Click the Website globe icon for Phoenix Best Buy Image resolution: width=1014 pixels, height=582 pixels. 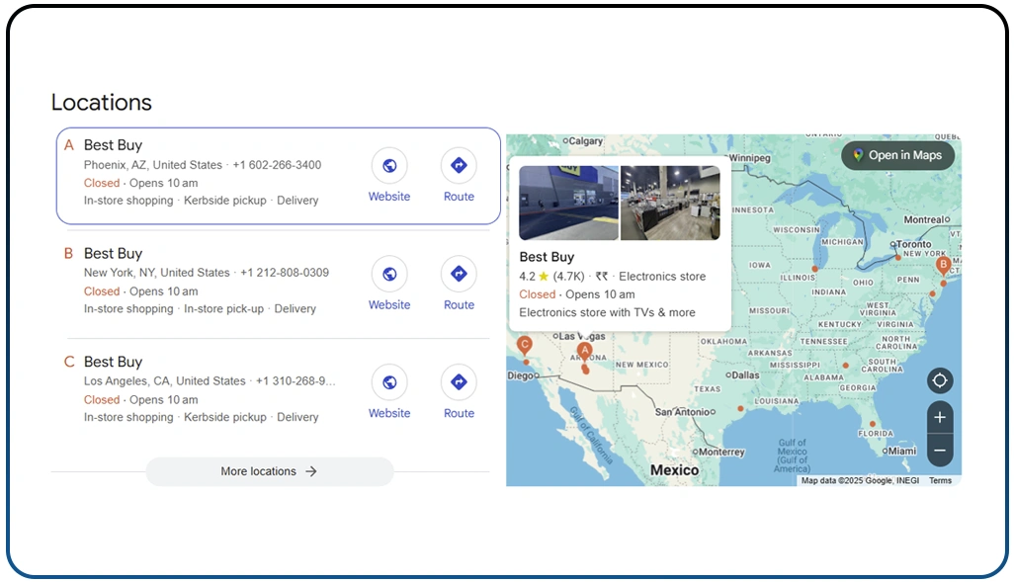point(388,165)
